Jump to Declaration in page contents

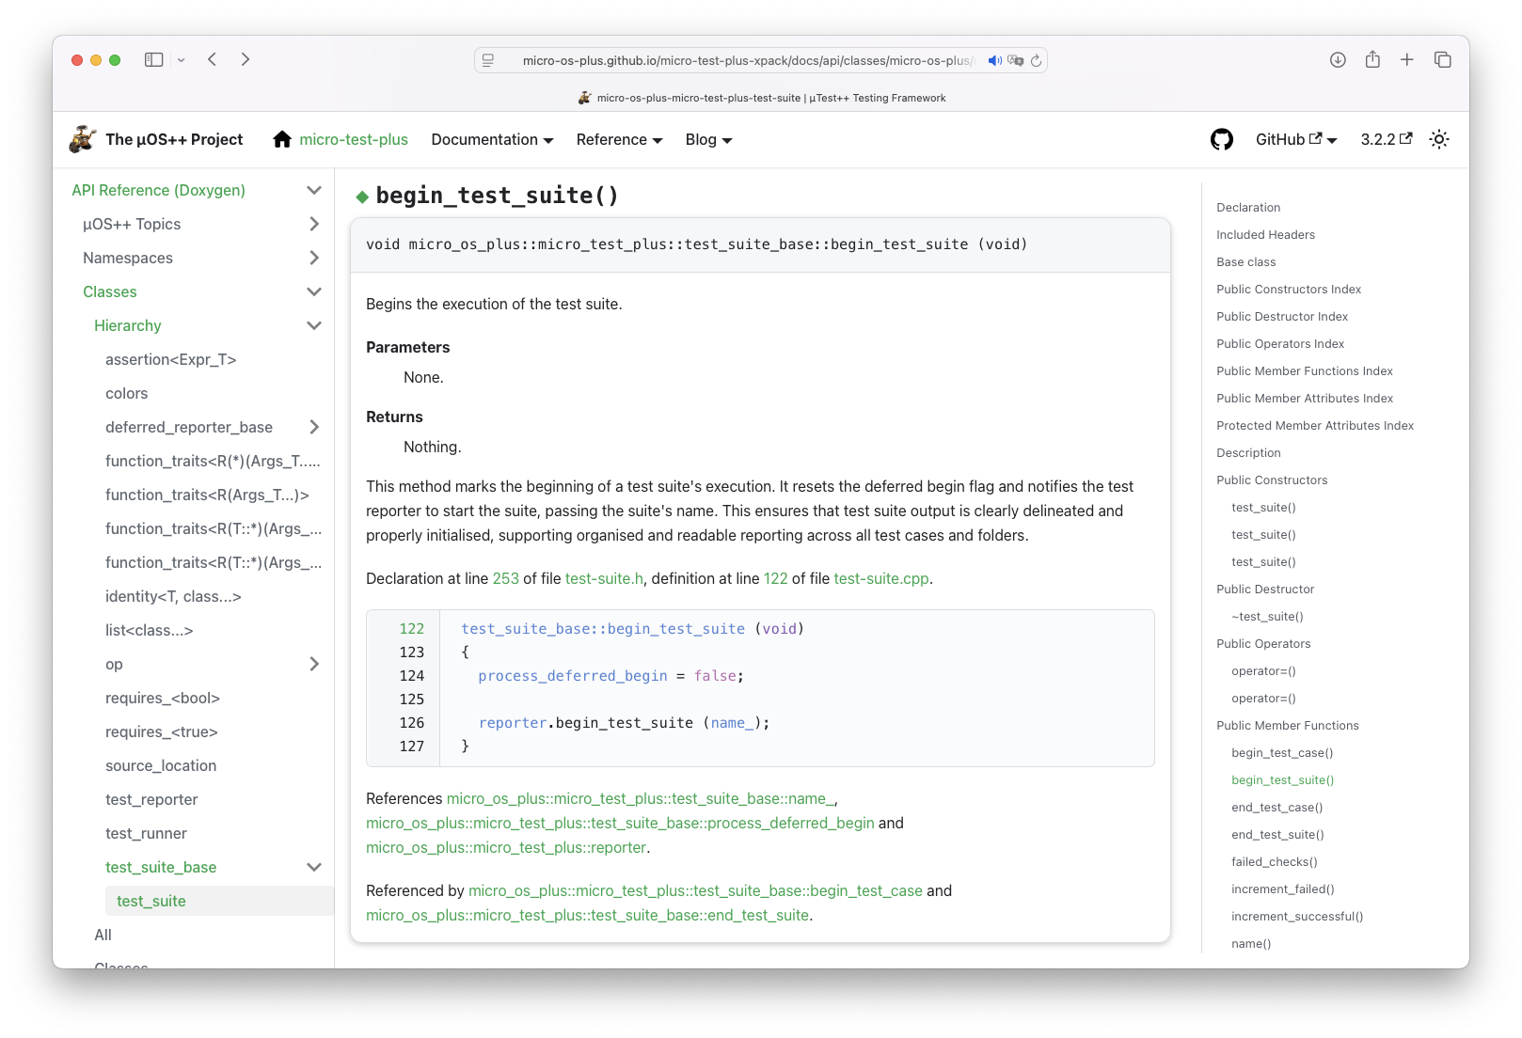coord(1248,208)
